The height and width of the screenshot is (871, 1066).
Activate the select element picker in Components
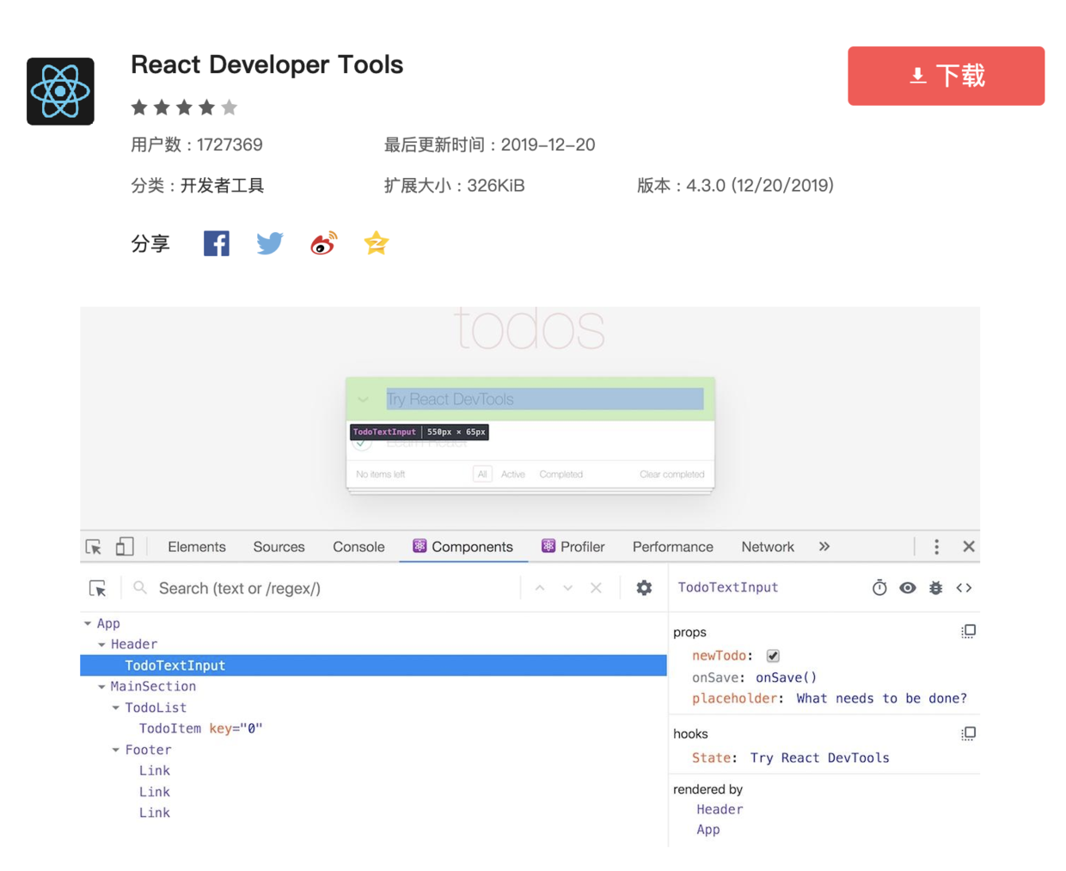click(98, 588)
